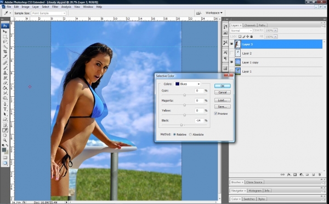Screen dimensions: 329x204
Task: Switch to the Histogram tab
Action: tap(255, 191)
